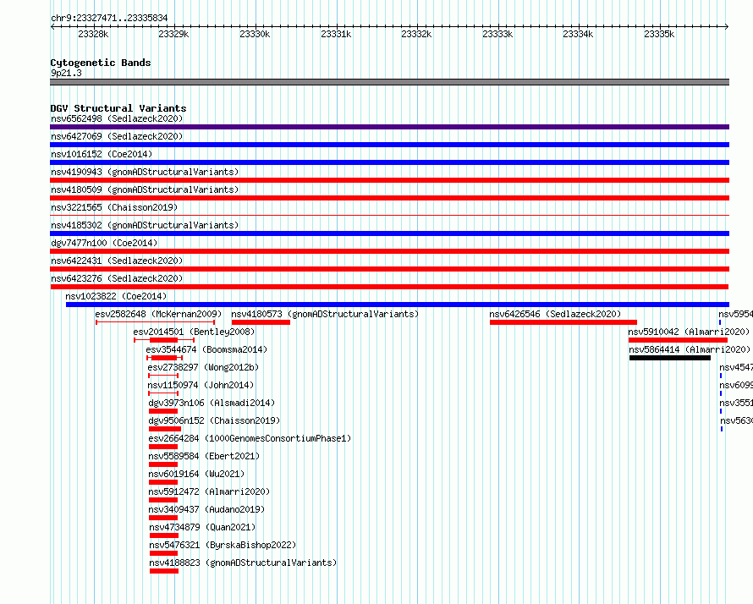Open variant nsv4185302 gnomAD label

tap(145, 225)
